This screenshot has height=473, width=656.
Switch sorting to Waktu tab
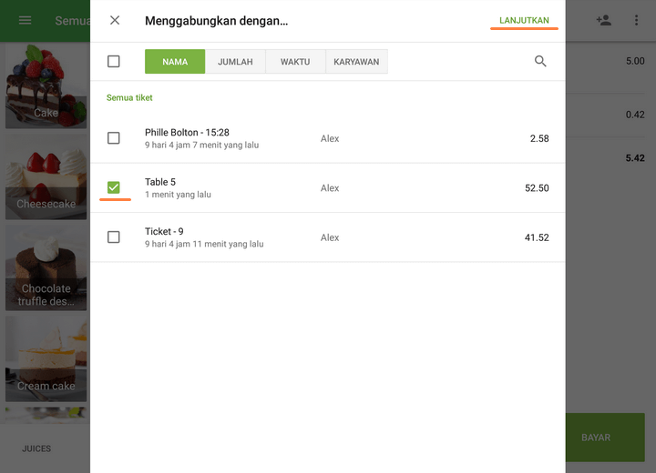295,62
